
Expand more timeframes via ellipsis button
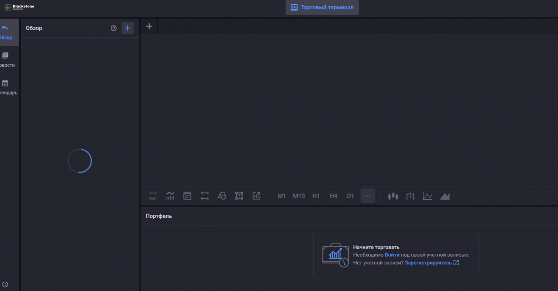pos(367,196)
